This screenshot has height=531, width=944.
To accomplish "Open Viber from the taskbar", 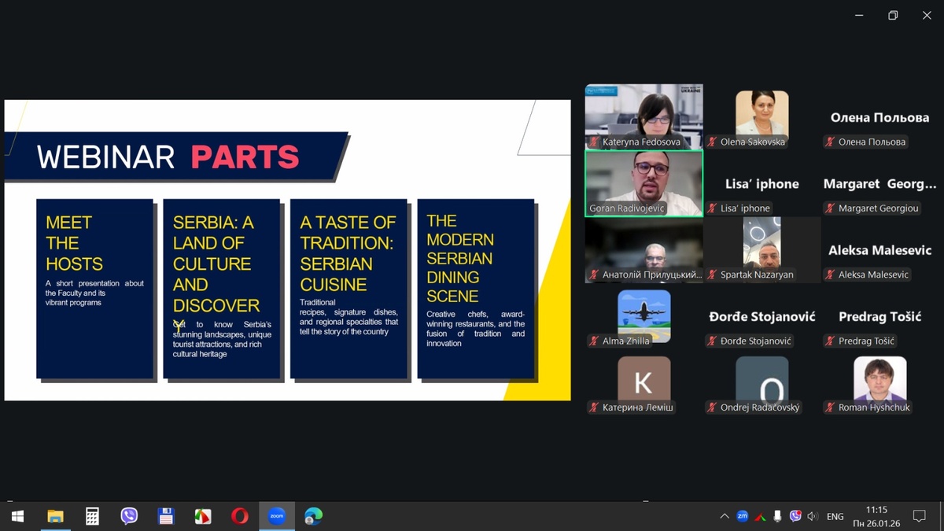I will 129,516.
